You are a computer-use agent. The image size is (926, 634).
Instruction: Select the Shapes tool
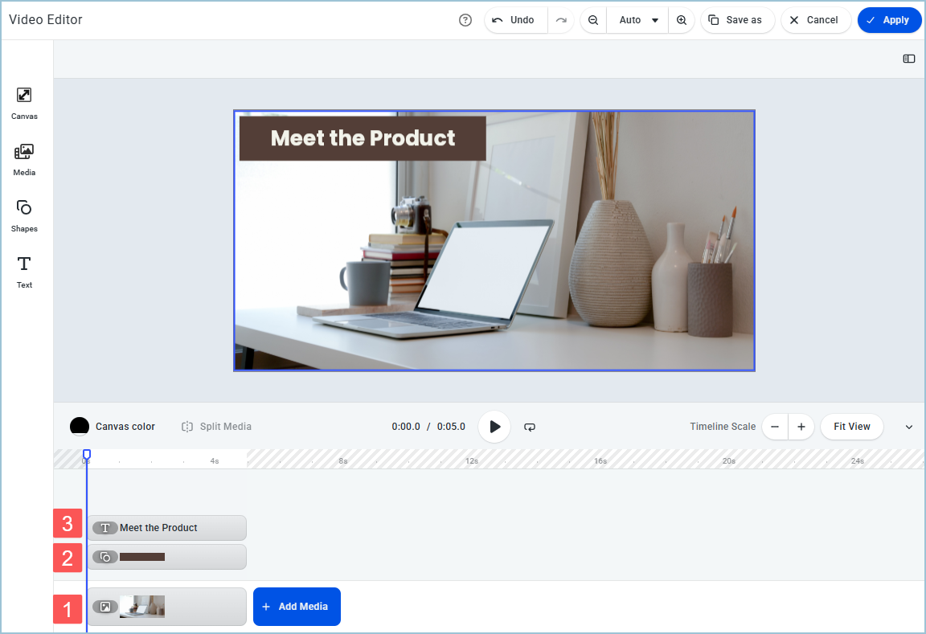point(24,215)
